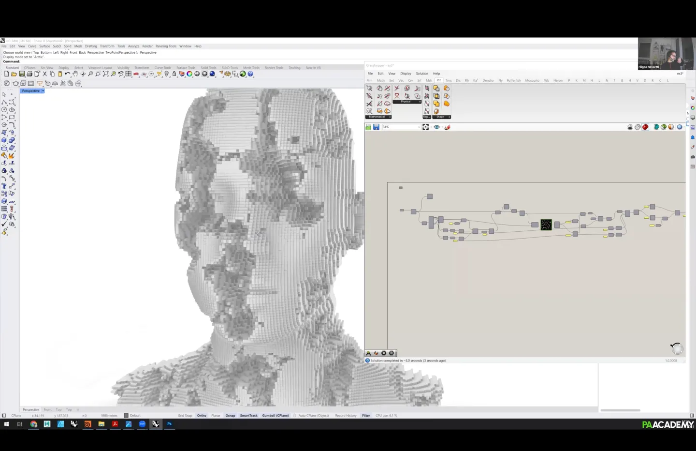Open the Perspective viewport title dropdown arrow
This screenshot has width=696, height=451.
[43, 91]
